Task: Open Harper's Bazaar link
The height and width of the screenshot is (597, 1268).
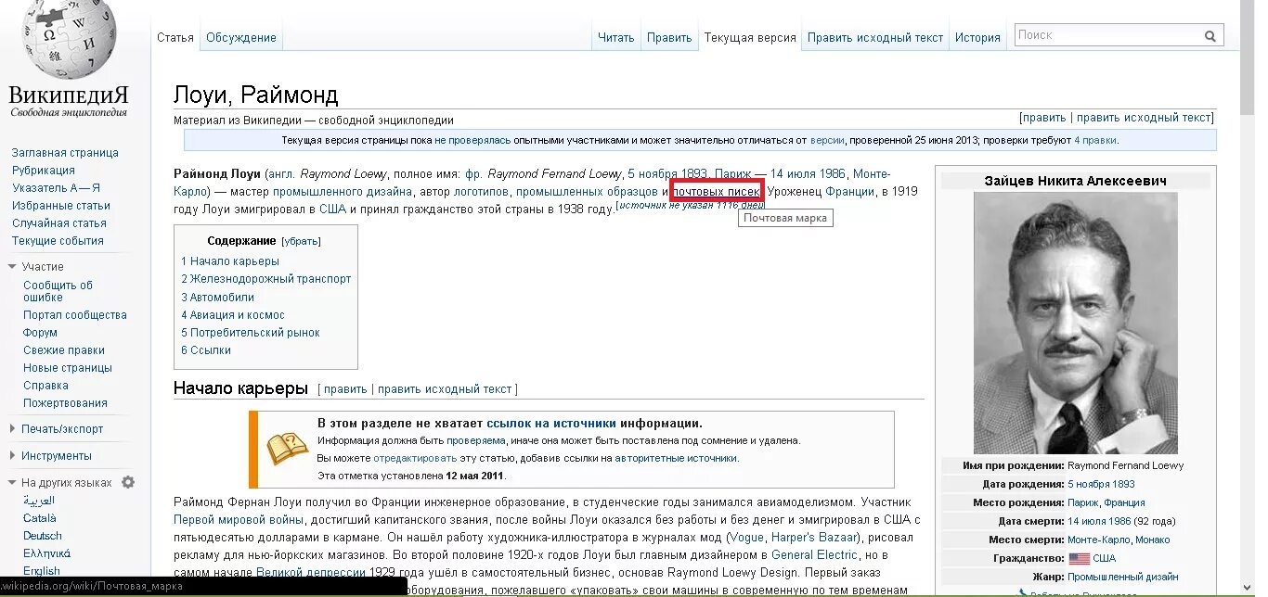Action: pyautogui.click(x=816, y=538)
